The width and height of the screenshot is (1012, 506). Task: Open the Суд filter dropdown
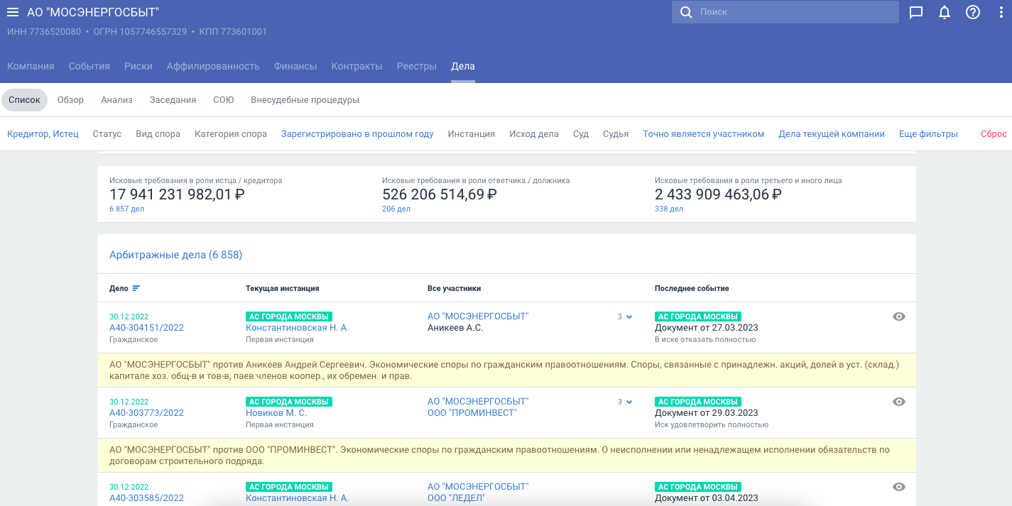tap(581, 133)
